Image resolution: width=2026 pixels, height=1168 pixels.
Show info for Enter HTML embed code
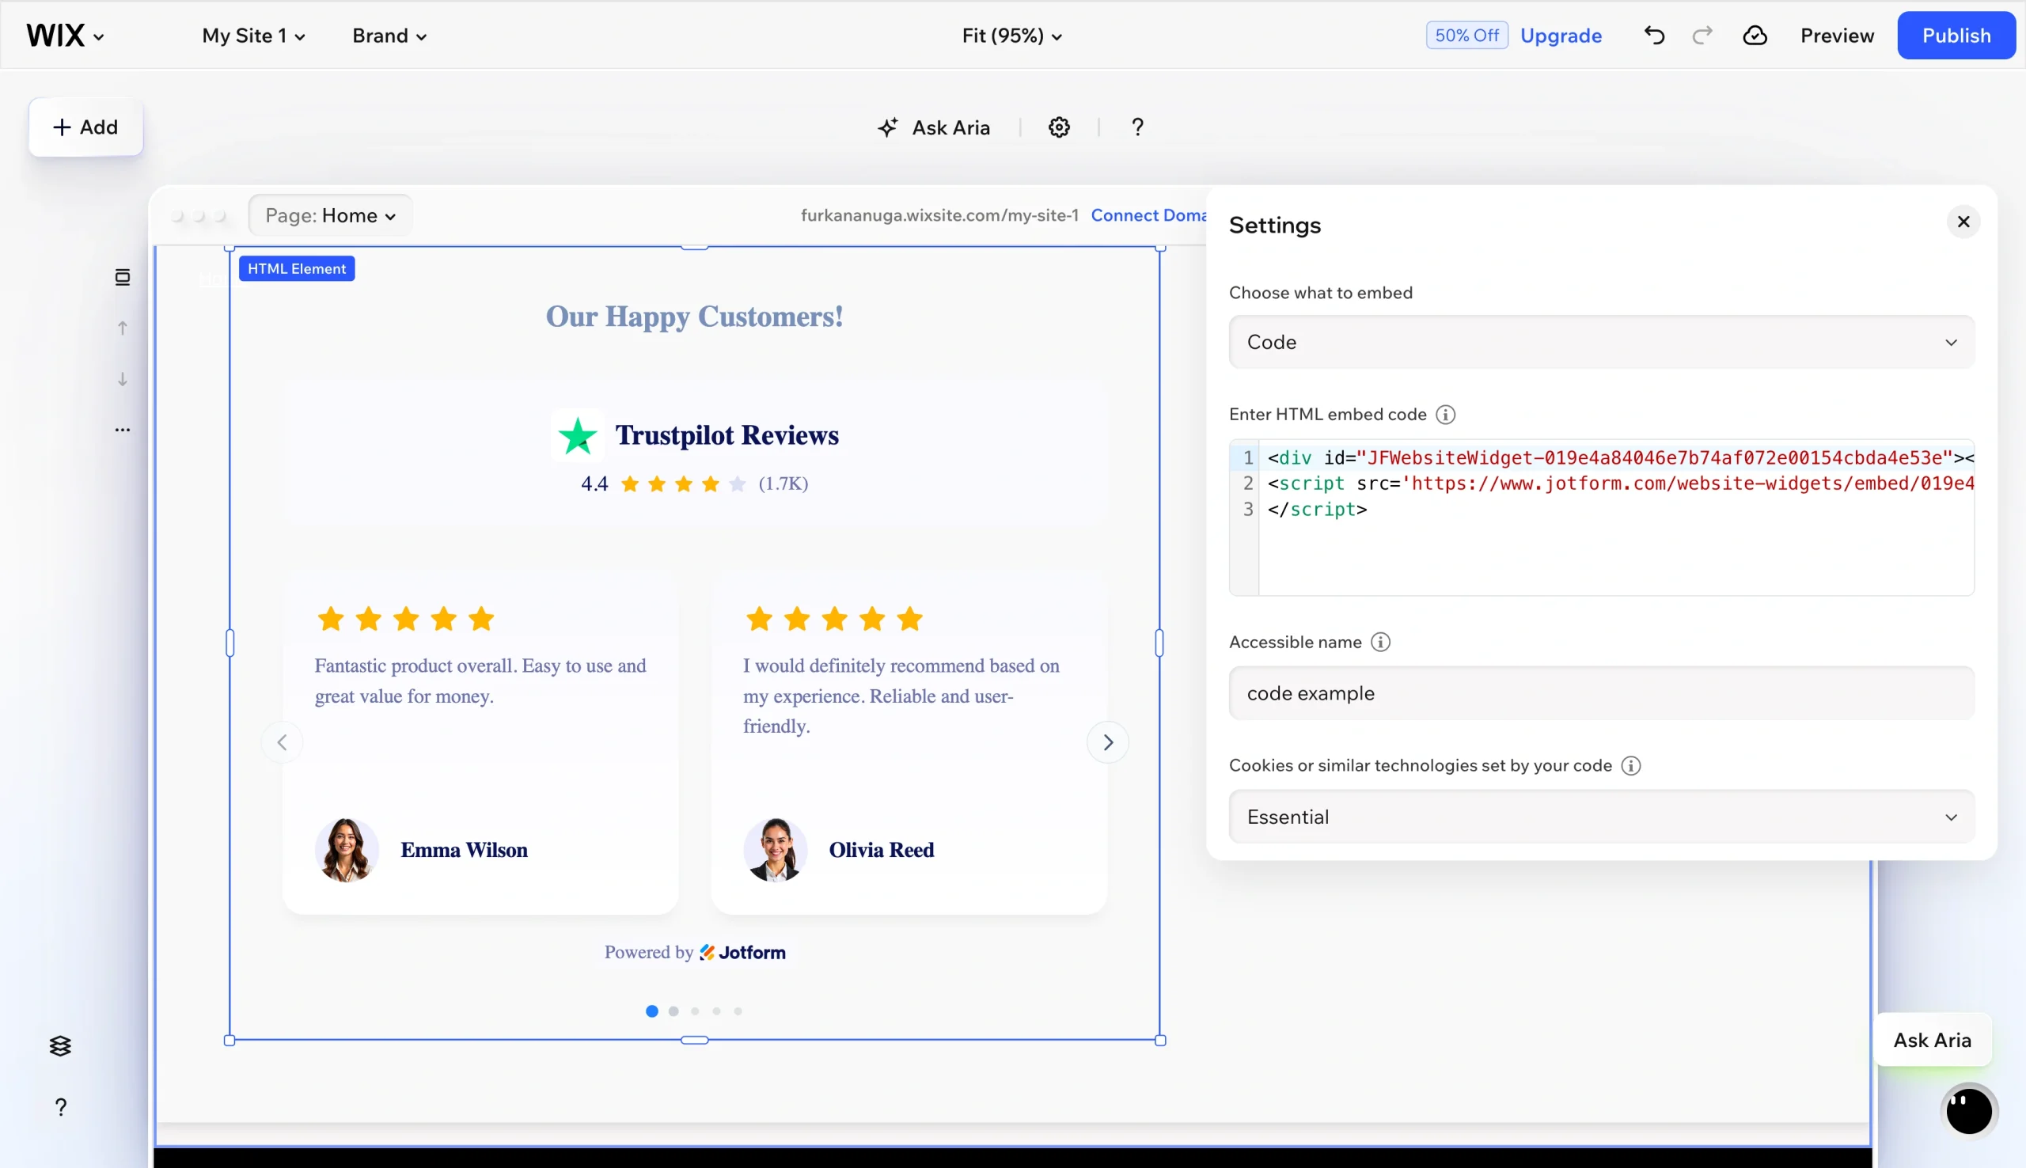[1445, 415]
